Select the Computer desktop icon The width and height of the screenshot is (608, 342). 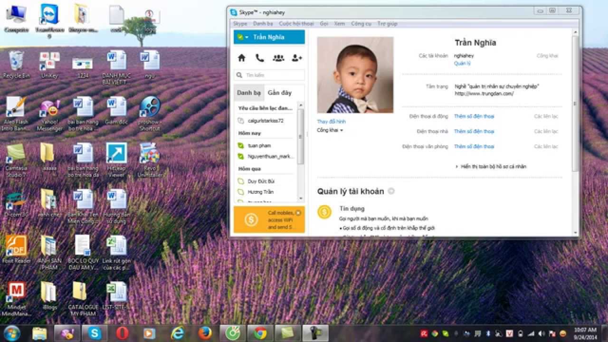coord(16,19)
